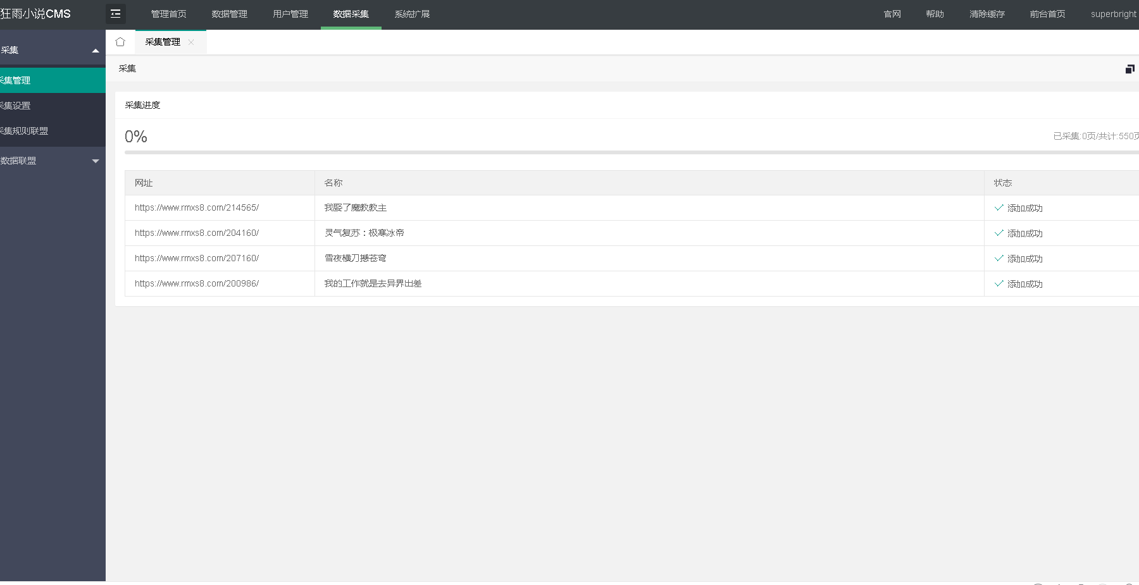Close the 采集管理 tab with X icon
This screenshot has height=585, width=1139.
coord(191,42)
